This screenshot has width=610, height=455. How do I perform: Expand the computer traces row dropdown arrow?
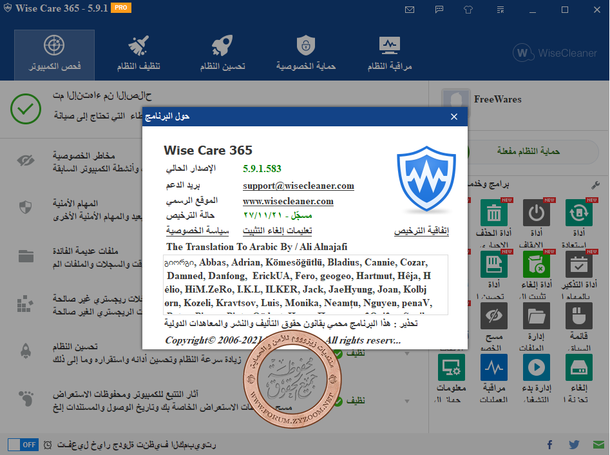pyautogui.click(x=407, y=401)
